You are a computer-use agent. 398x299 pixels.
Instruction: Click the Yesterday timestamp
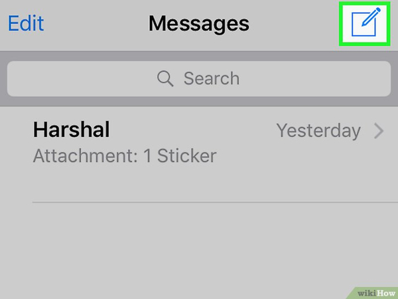(318, 131)
